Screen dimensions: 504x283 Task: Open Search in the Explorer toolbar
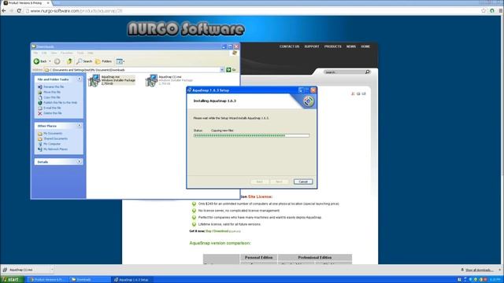pos(84,61)
